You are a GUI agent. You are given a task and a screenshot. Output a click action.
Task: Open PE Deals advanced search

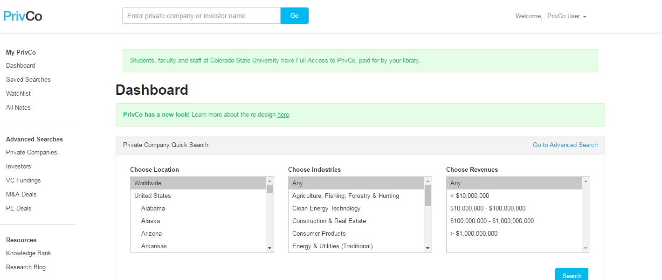pos(19,209)
